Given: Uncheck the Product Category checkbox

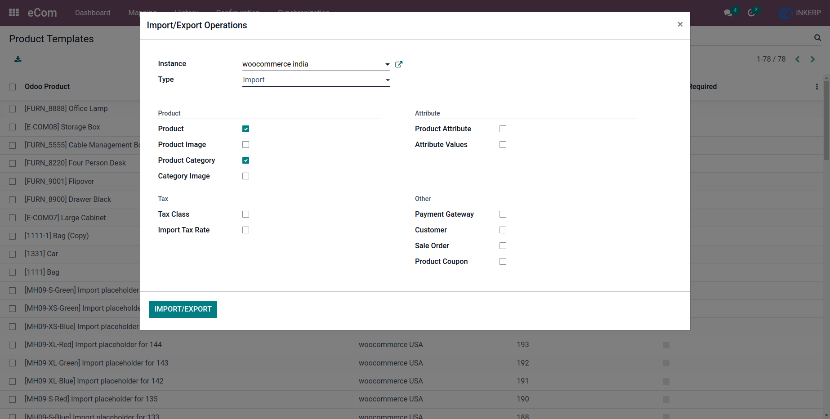Looking at the screenshot, I should (x=245, y=160).
